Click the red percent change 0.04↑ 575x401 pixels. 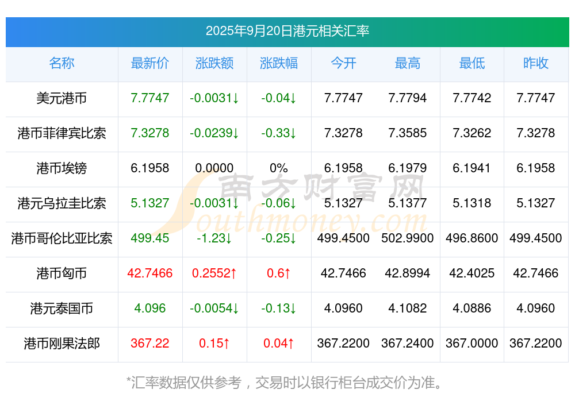point(279,344)
